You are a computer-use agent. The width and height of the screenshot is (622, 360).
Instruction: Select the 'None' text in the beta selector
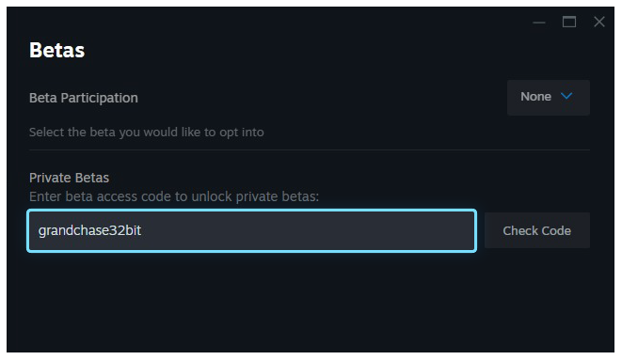(x=535, y=97)
